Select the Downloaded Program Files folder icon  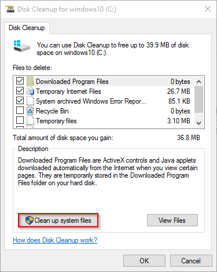(x=30, y=81)
